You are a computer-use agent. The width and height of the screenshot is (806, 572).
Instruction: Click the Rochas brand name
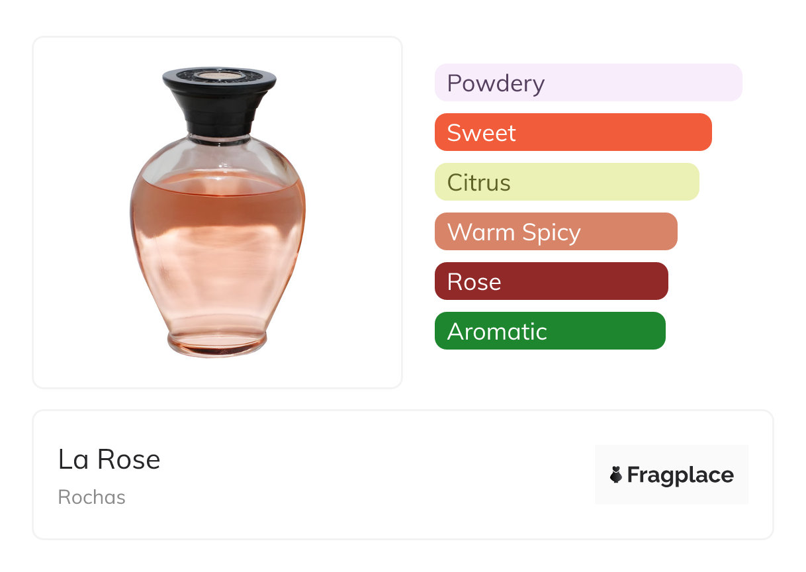(91, 497)
